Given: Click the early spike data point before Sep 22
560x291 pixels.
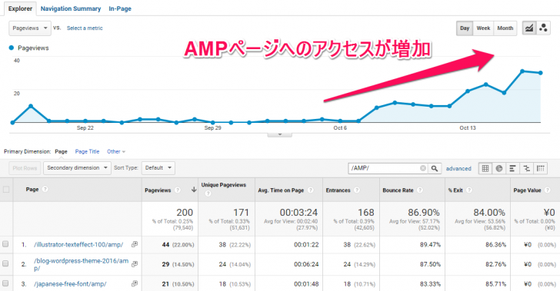Looking at the screenshot, I should tap(31, 106).
